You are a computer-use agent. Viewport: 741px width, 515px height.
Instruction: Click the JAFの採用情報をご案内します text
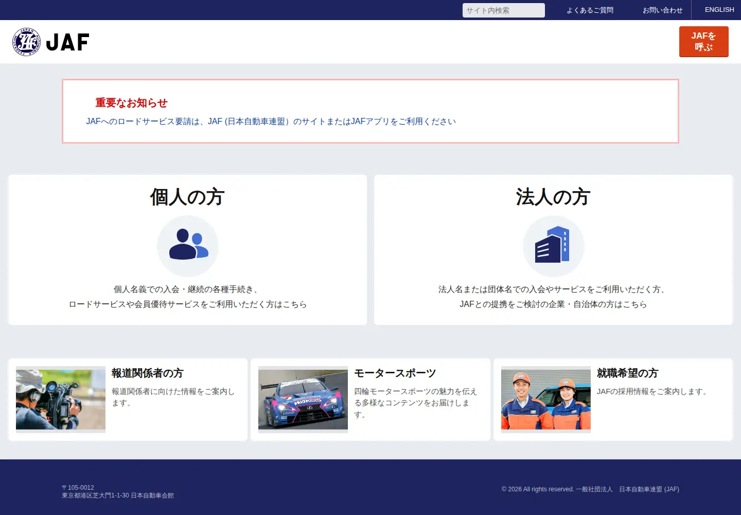click(654, 391)
